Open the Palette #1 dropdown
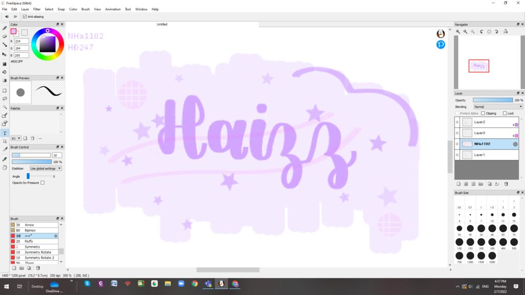This screenshot has height=295, width=525. tap(16, 138)
